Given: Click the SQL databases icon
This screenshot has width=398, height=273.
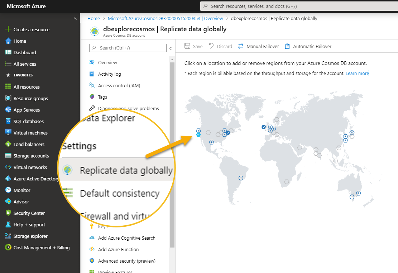Looking at the screenshot, I should (x=8, y=121).
